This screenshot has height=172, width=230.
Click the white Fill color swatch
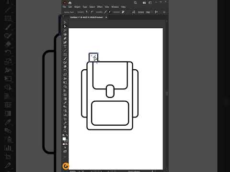click(64, 139)
